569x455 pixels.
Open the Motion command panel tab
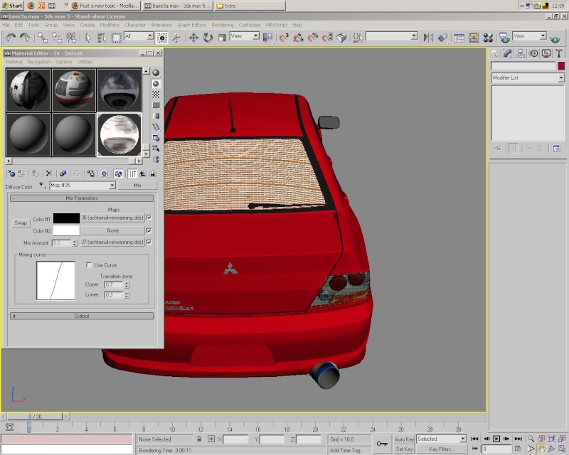coord(533,54)
